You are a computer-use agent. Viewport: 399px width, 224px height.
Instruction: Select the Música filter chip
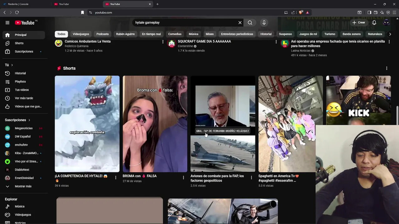[194, 34]
